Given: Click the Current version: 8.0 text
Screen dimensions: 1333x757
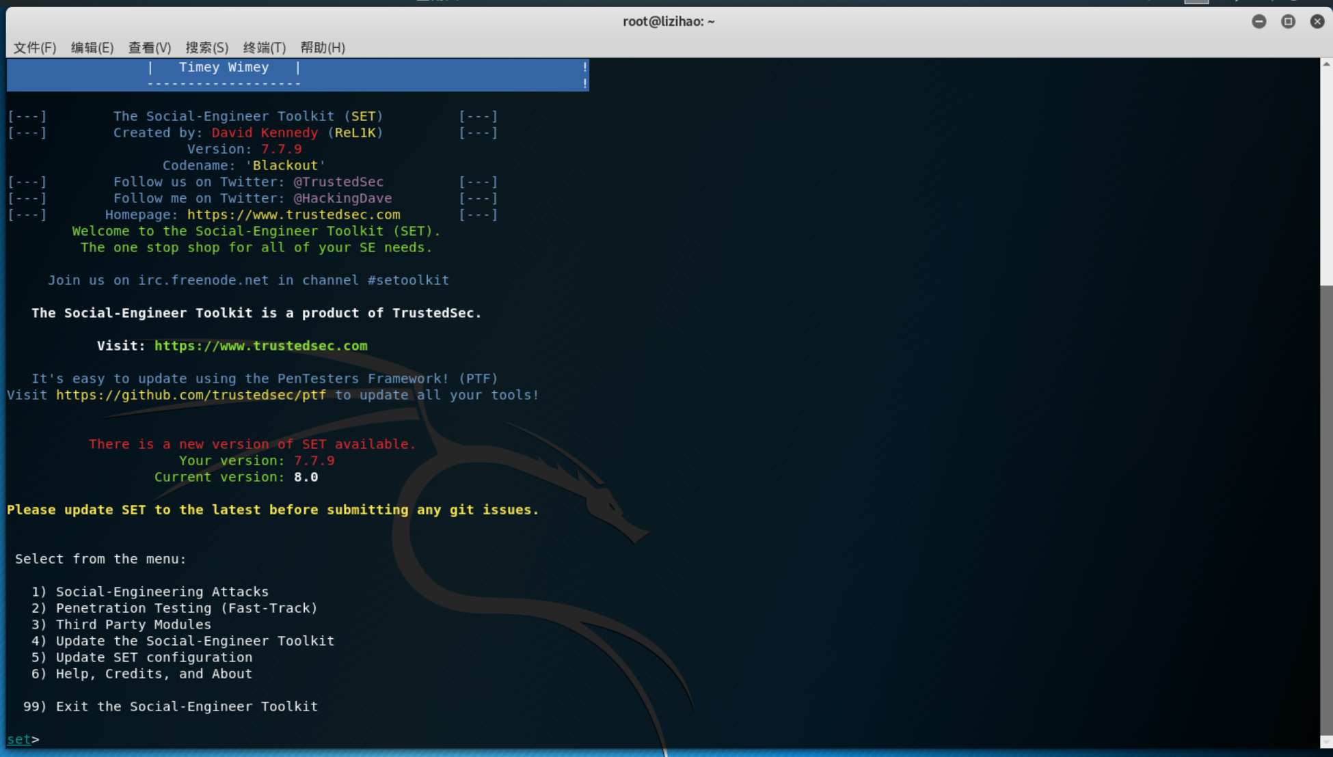Looking at the screenshot, I should [237, 477].
